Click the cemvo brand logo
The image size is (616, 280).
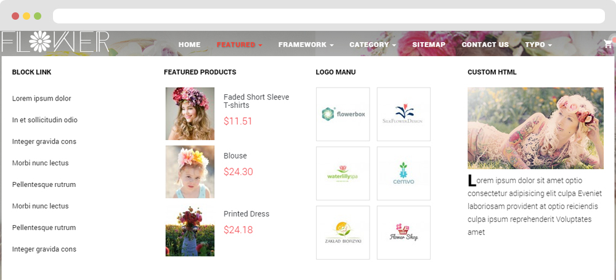point(403,173)
